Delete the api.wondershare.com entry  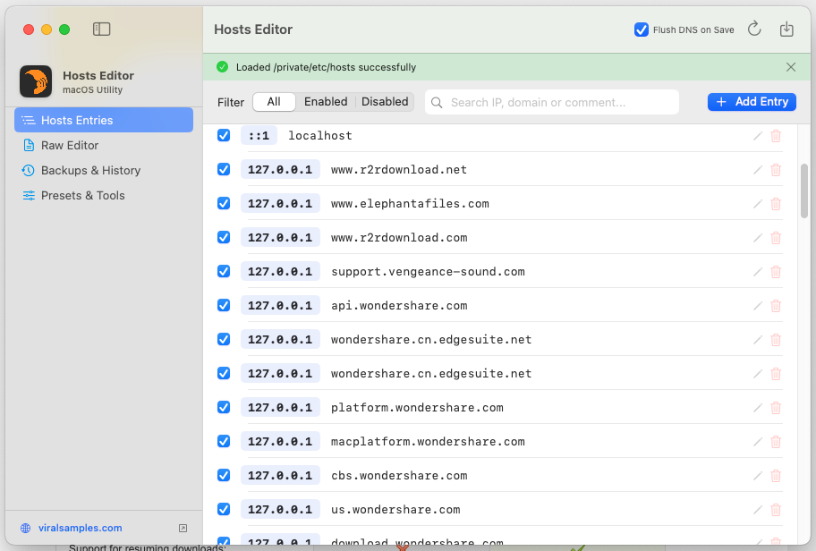[x=776, y=306]
